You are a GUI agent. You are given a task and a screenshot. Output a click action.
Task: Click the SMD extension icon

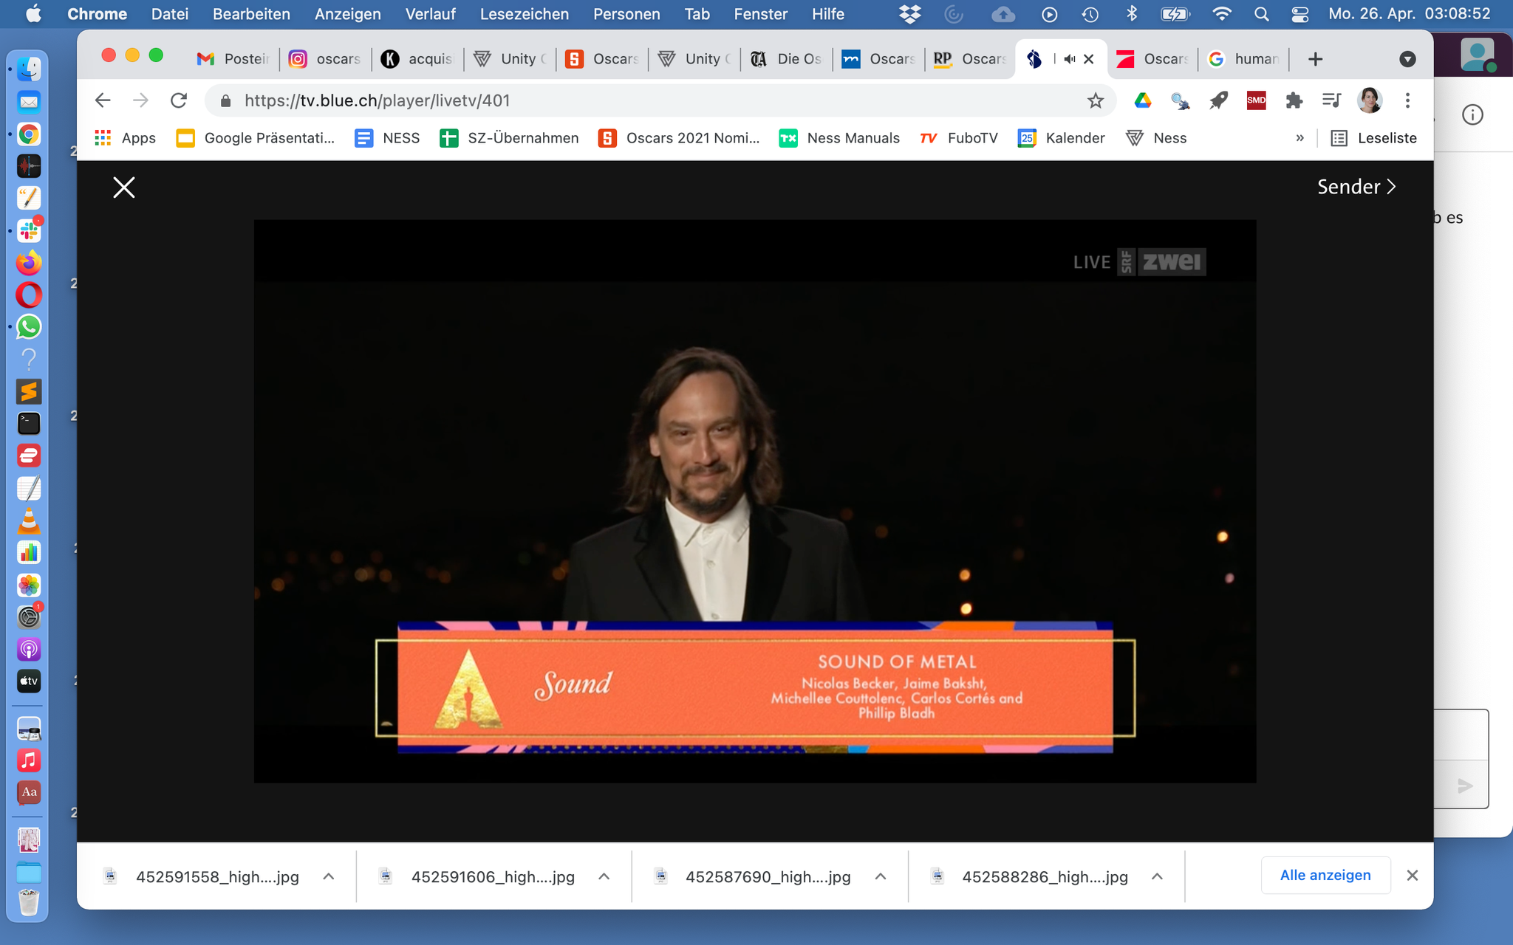coord(1256,100)
